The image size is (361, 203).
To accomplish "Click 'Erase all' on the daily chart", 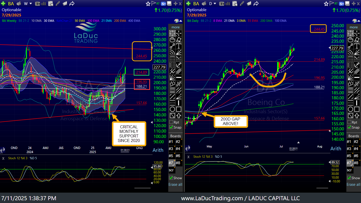I will click(x=353, y=184).
